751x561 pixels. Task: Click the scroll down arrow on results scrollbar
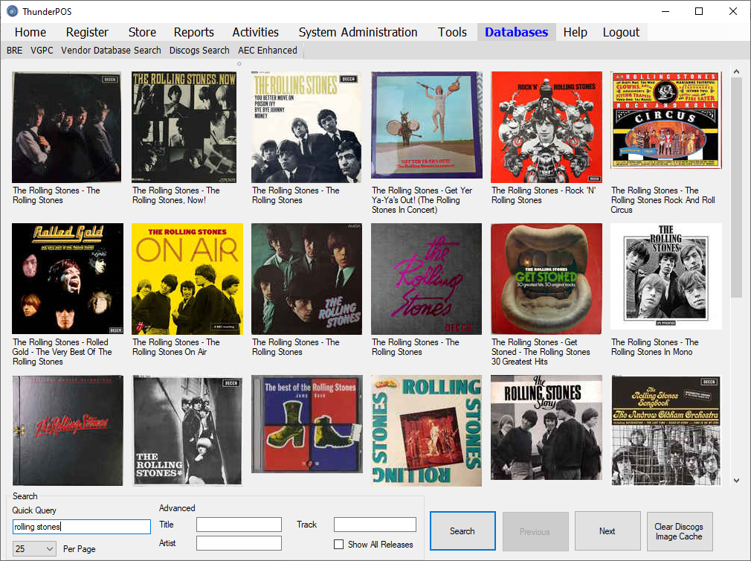pos(736,481)
